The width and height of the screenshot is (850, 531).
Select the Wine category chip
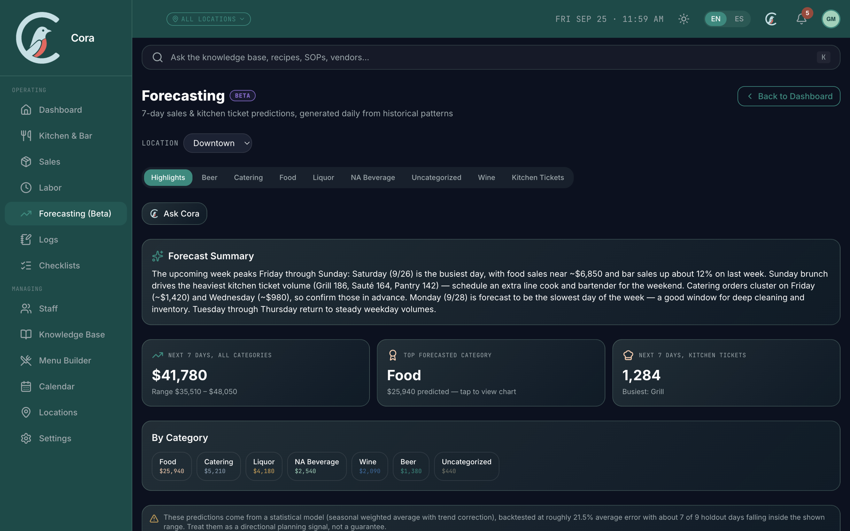tap(370, 466)
